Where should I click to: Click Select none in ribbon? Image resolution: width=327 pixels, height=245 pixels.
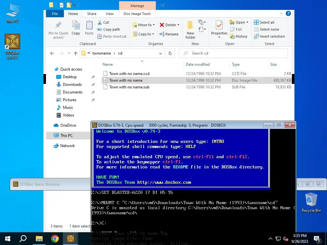point(266,29)
